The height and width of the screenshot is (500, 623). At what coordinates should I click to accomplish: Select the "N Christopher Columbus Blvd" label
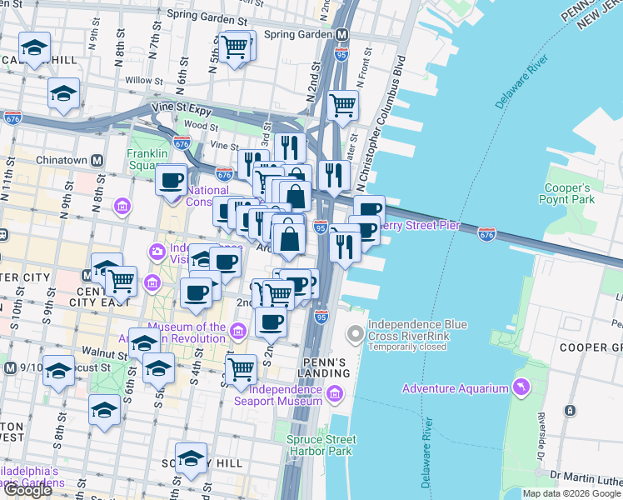pyautogui.click(x=381, y=123)
